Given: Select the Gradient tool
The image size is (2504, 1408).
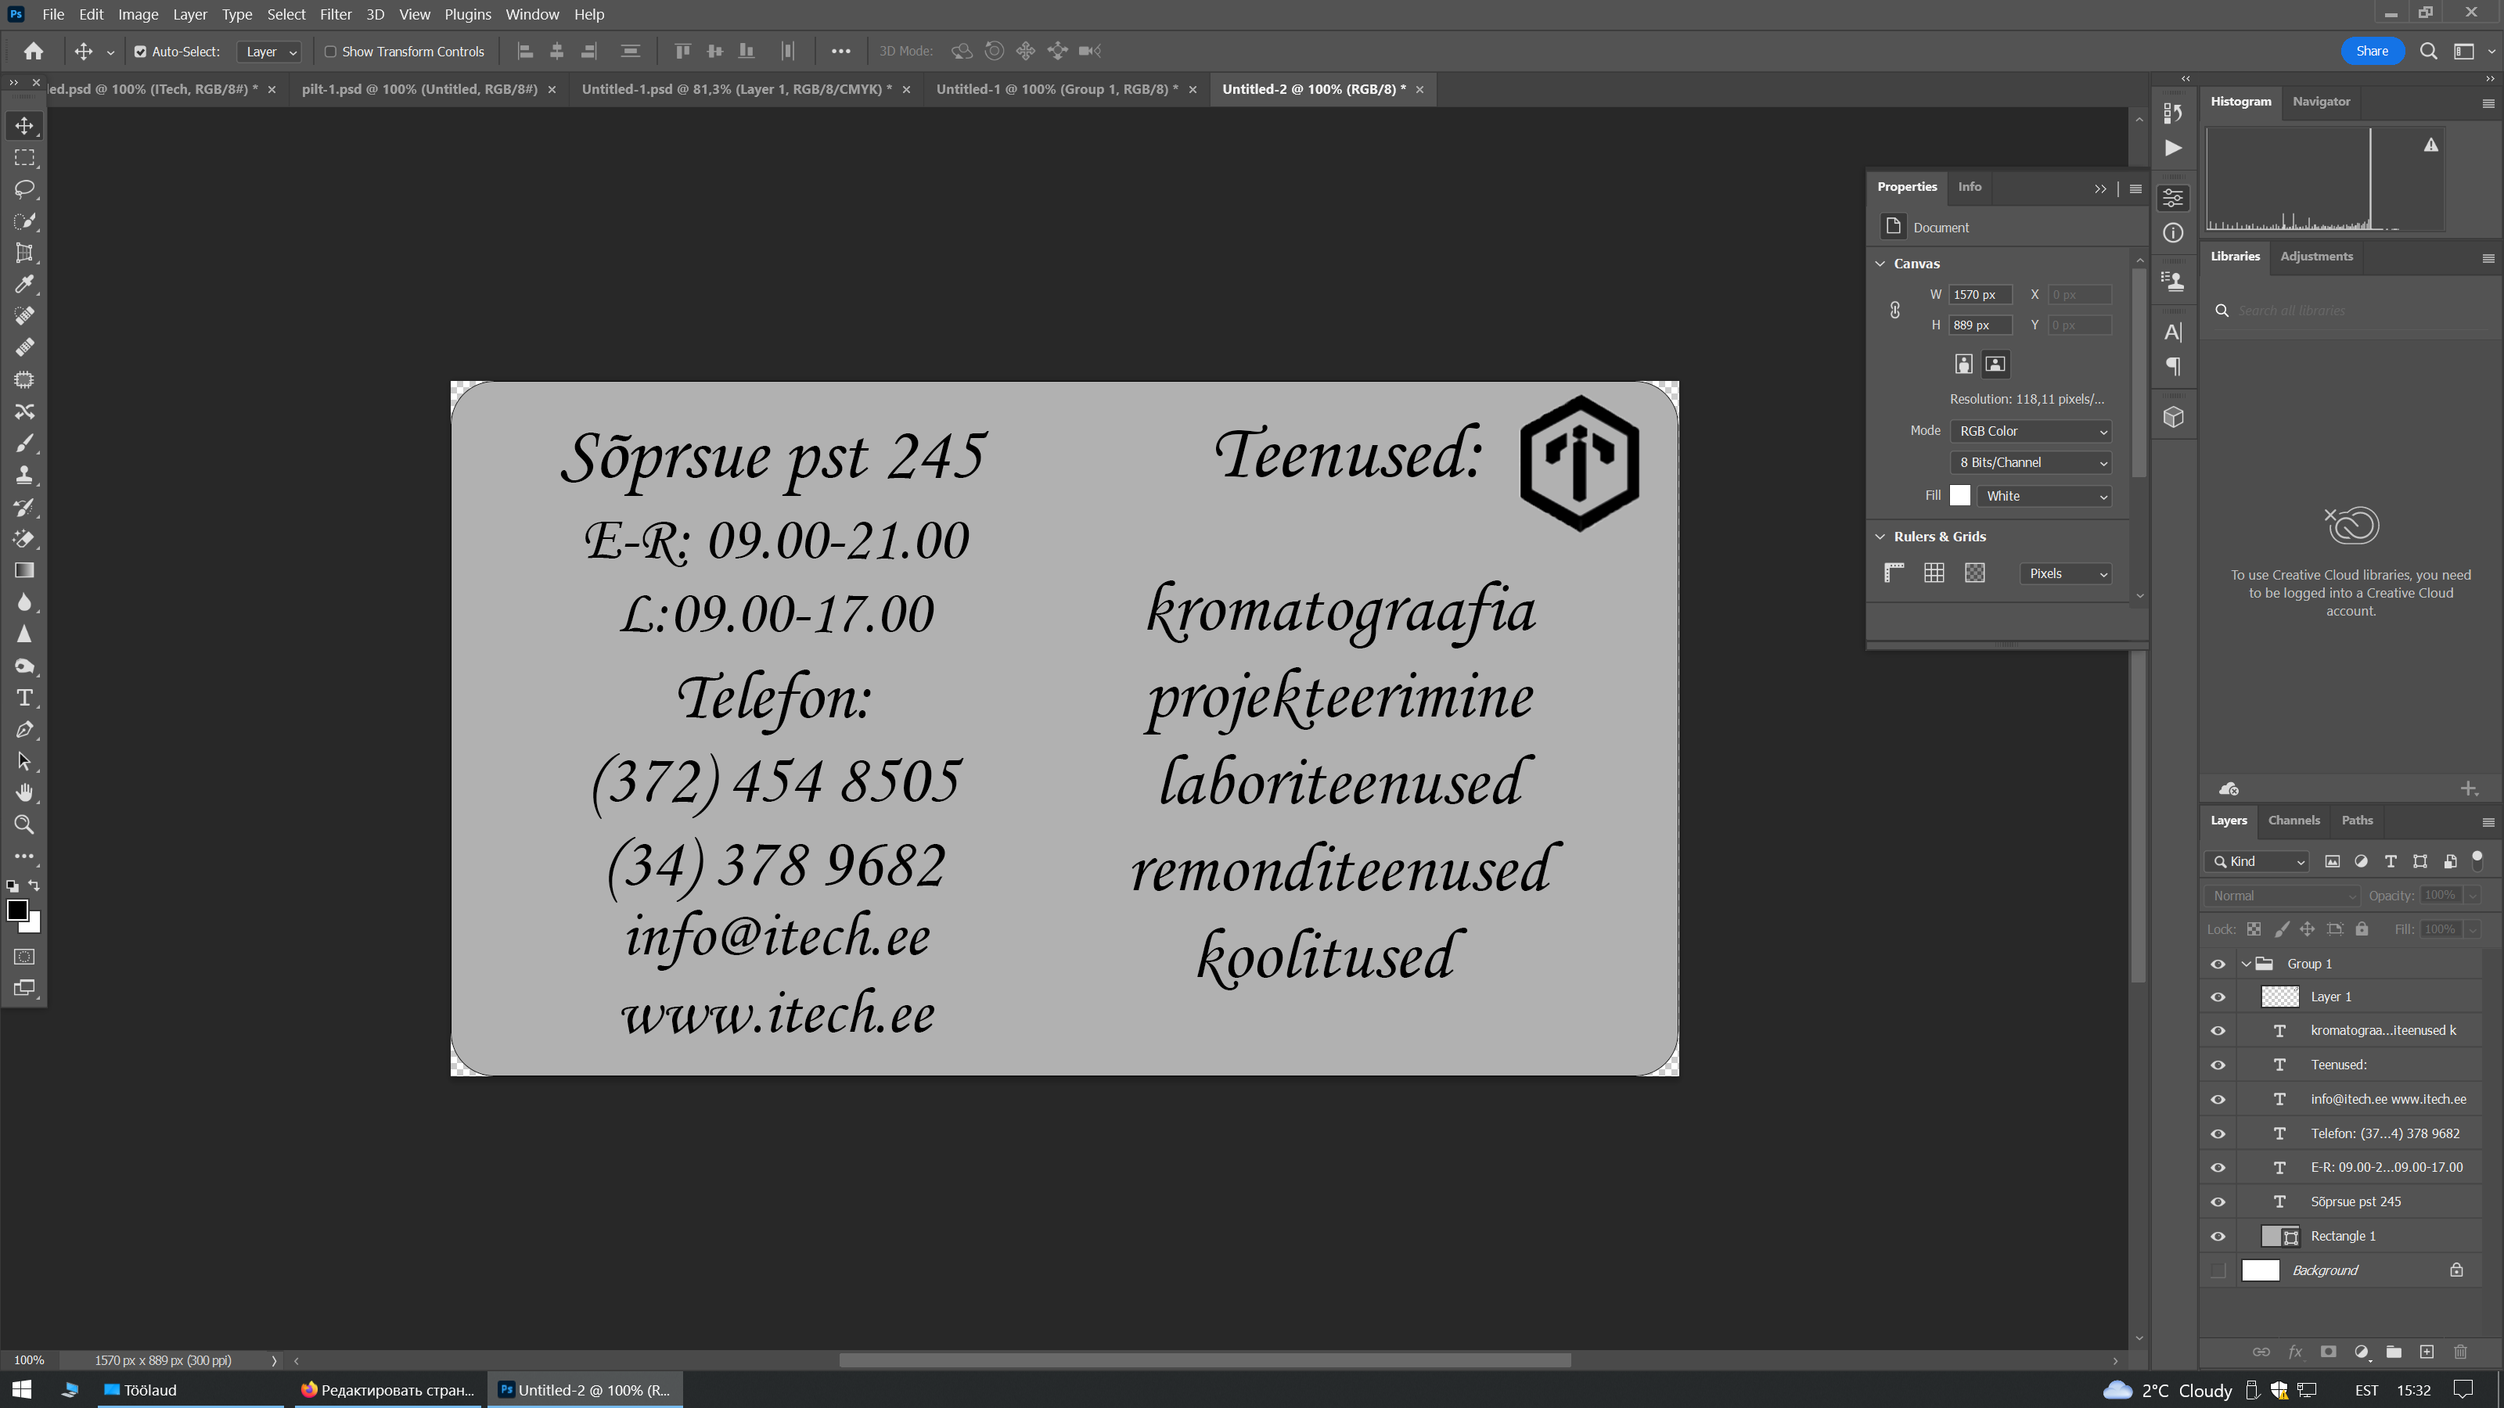Looking at the screenshot, I should tap(24, 570).
